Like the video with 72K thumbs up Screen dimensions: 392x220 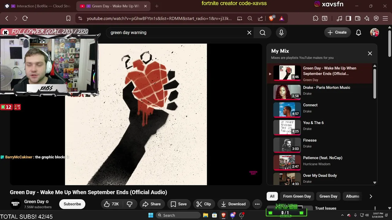click(x=111, y=204)
